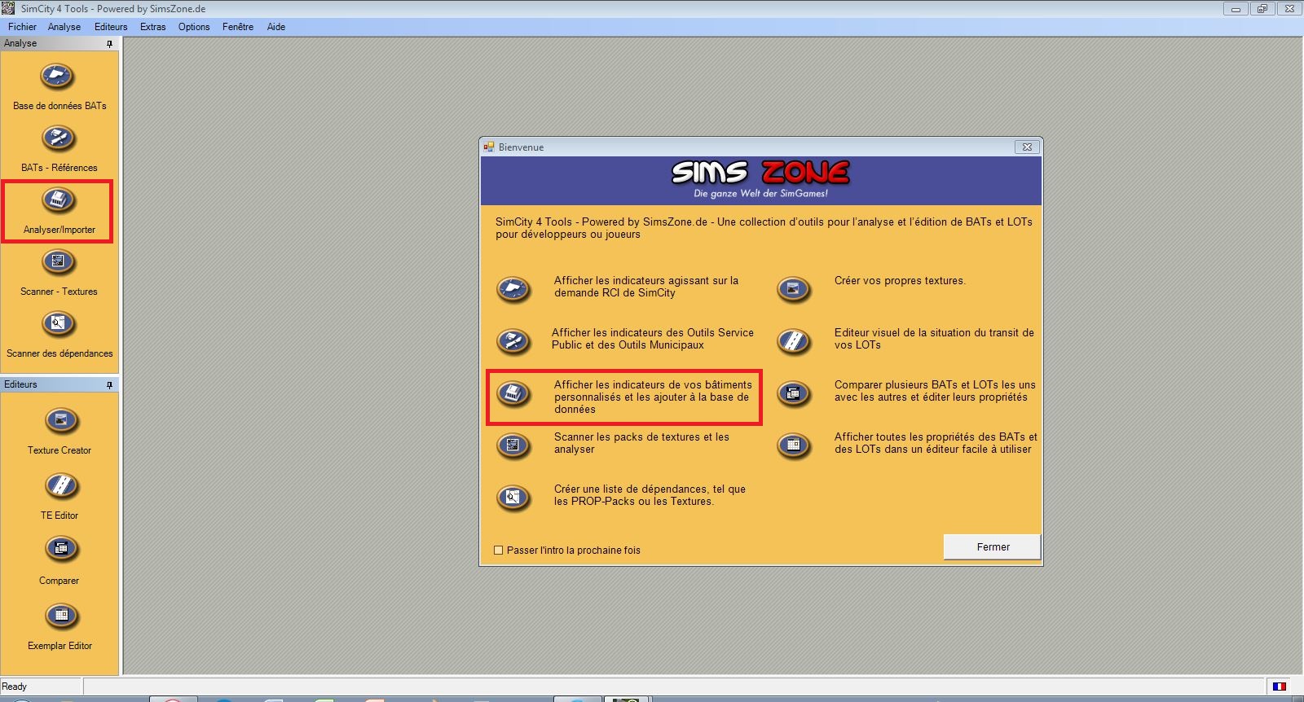Select Analyser/Importer sidebar icon

click(58, 200)
